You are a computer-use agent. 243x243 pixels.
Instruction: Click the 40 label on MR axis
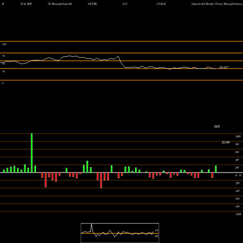click(x=237, y=160)
